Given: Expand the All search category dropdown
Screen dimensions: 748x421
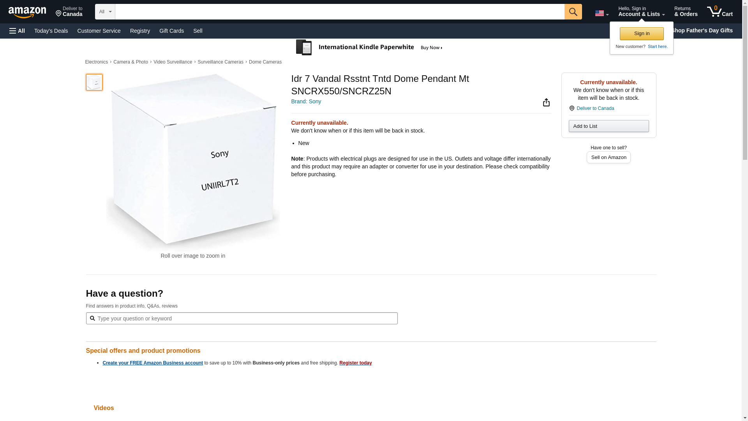Looking at the screenshot, I should pyautogui.click(x=105, y=12).
